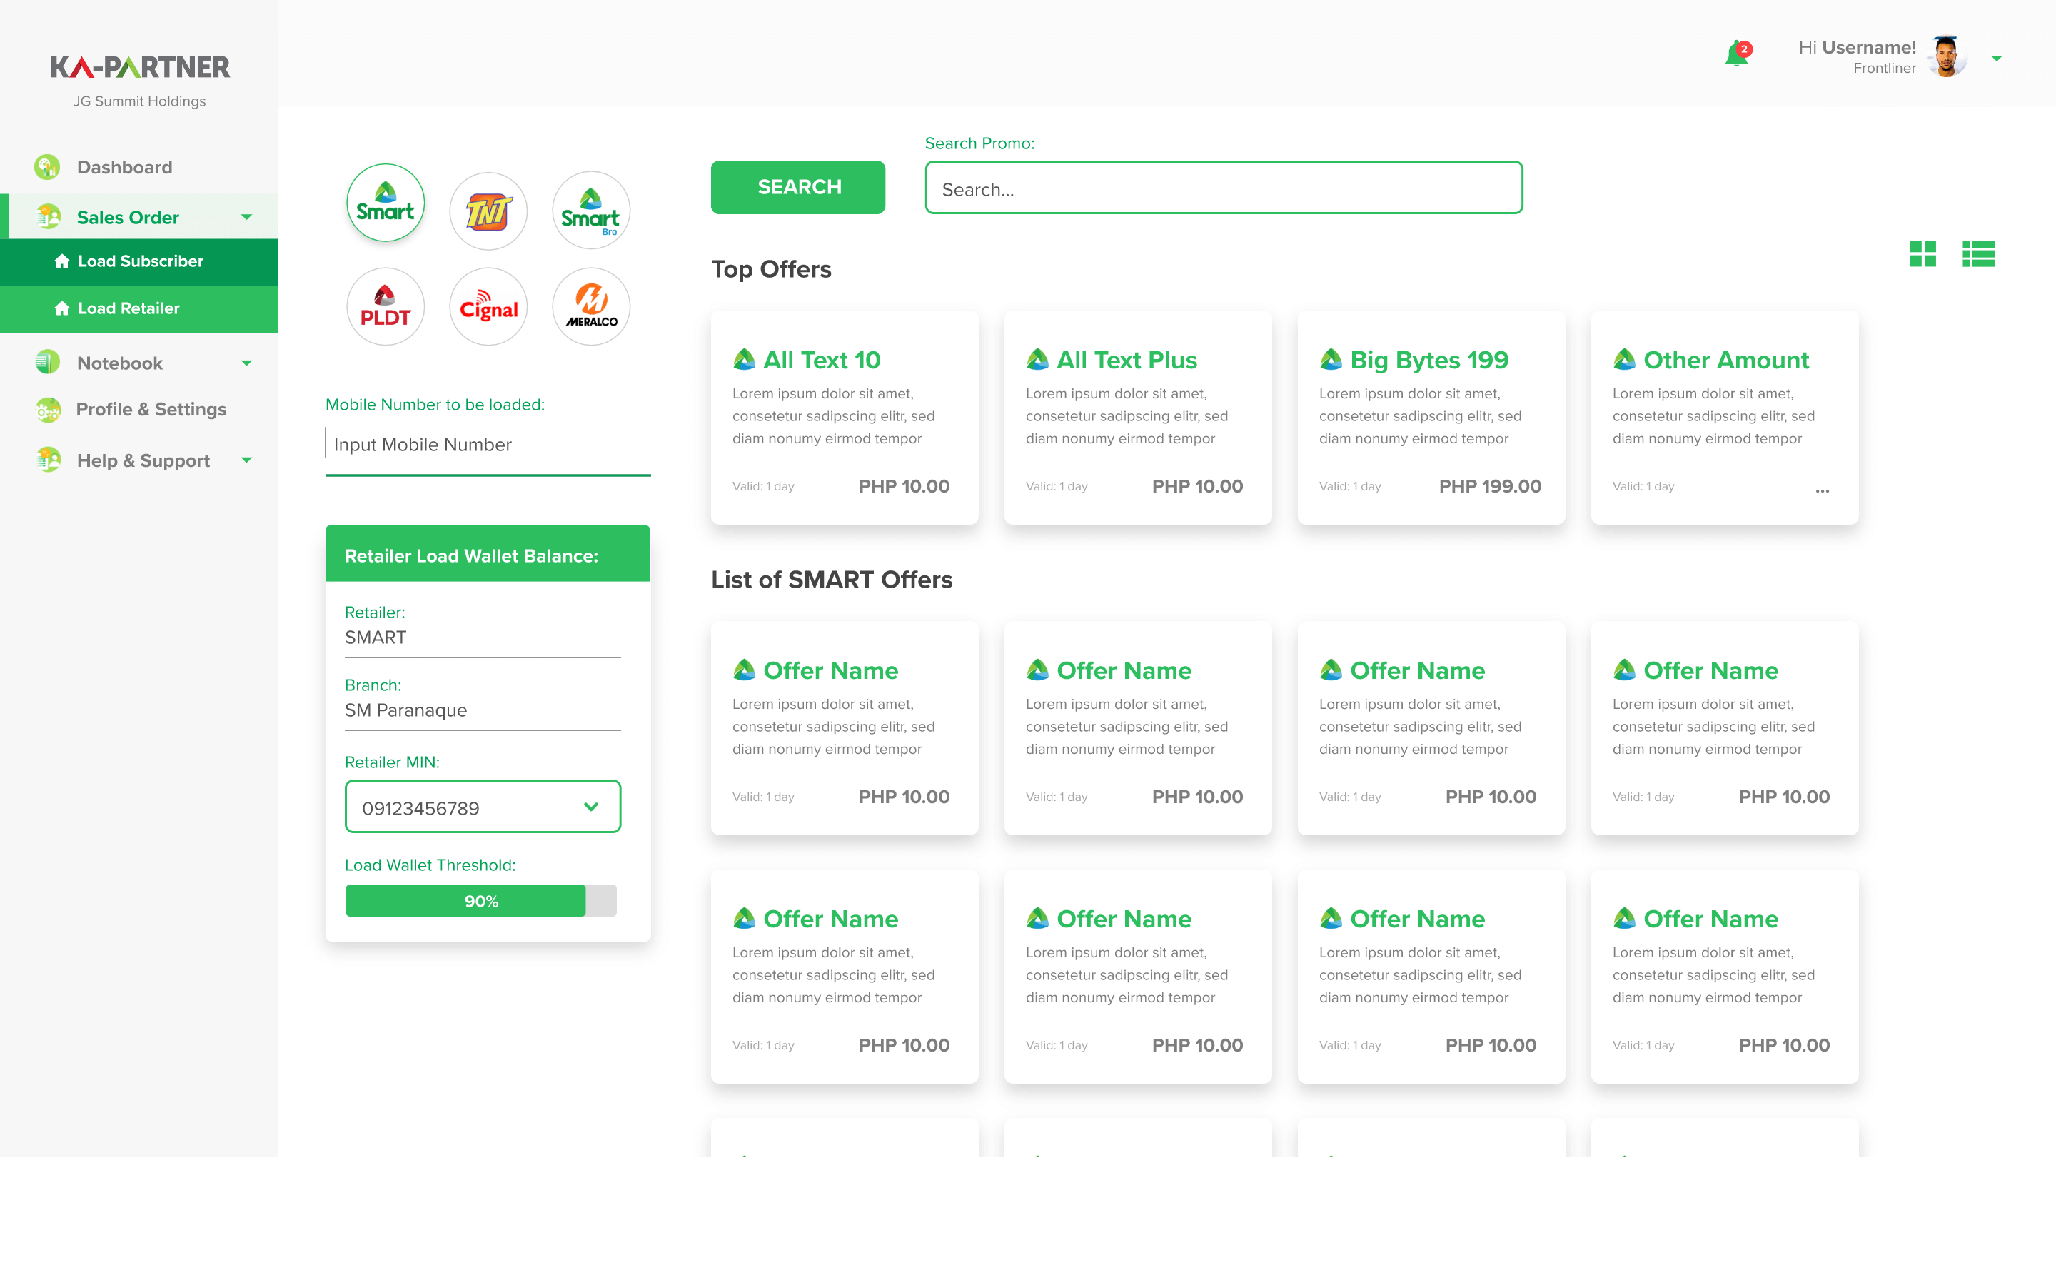Click the Hi Username! greeting

[x=1858, y=48]
